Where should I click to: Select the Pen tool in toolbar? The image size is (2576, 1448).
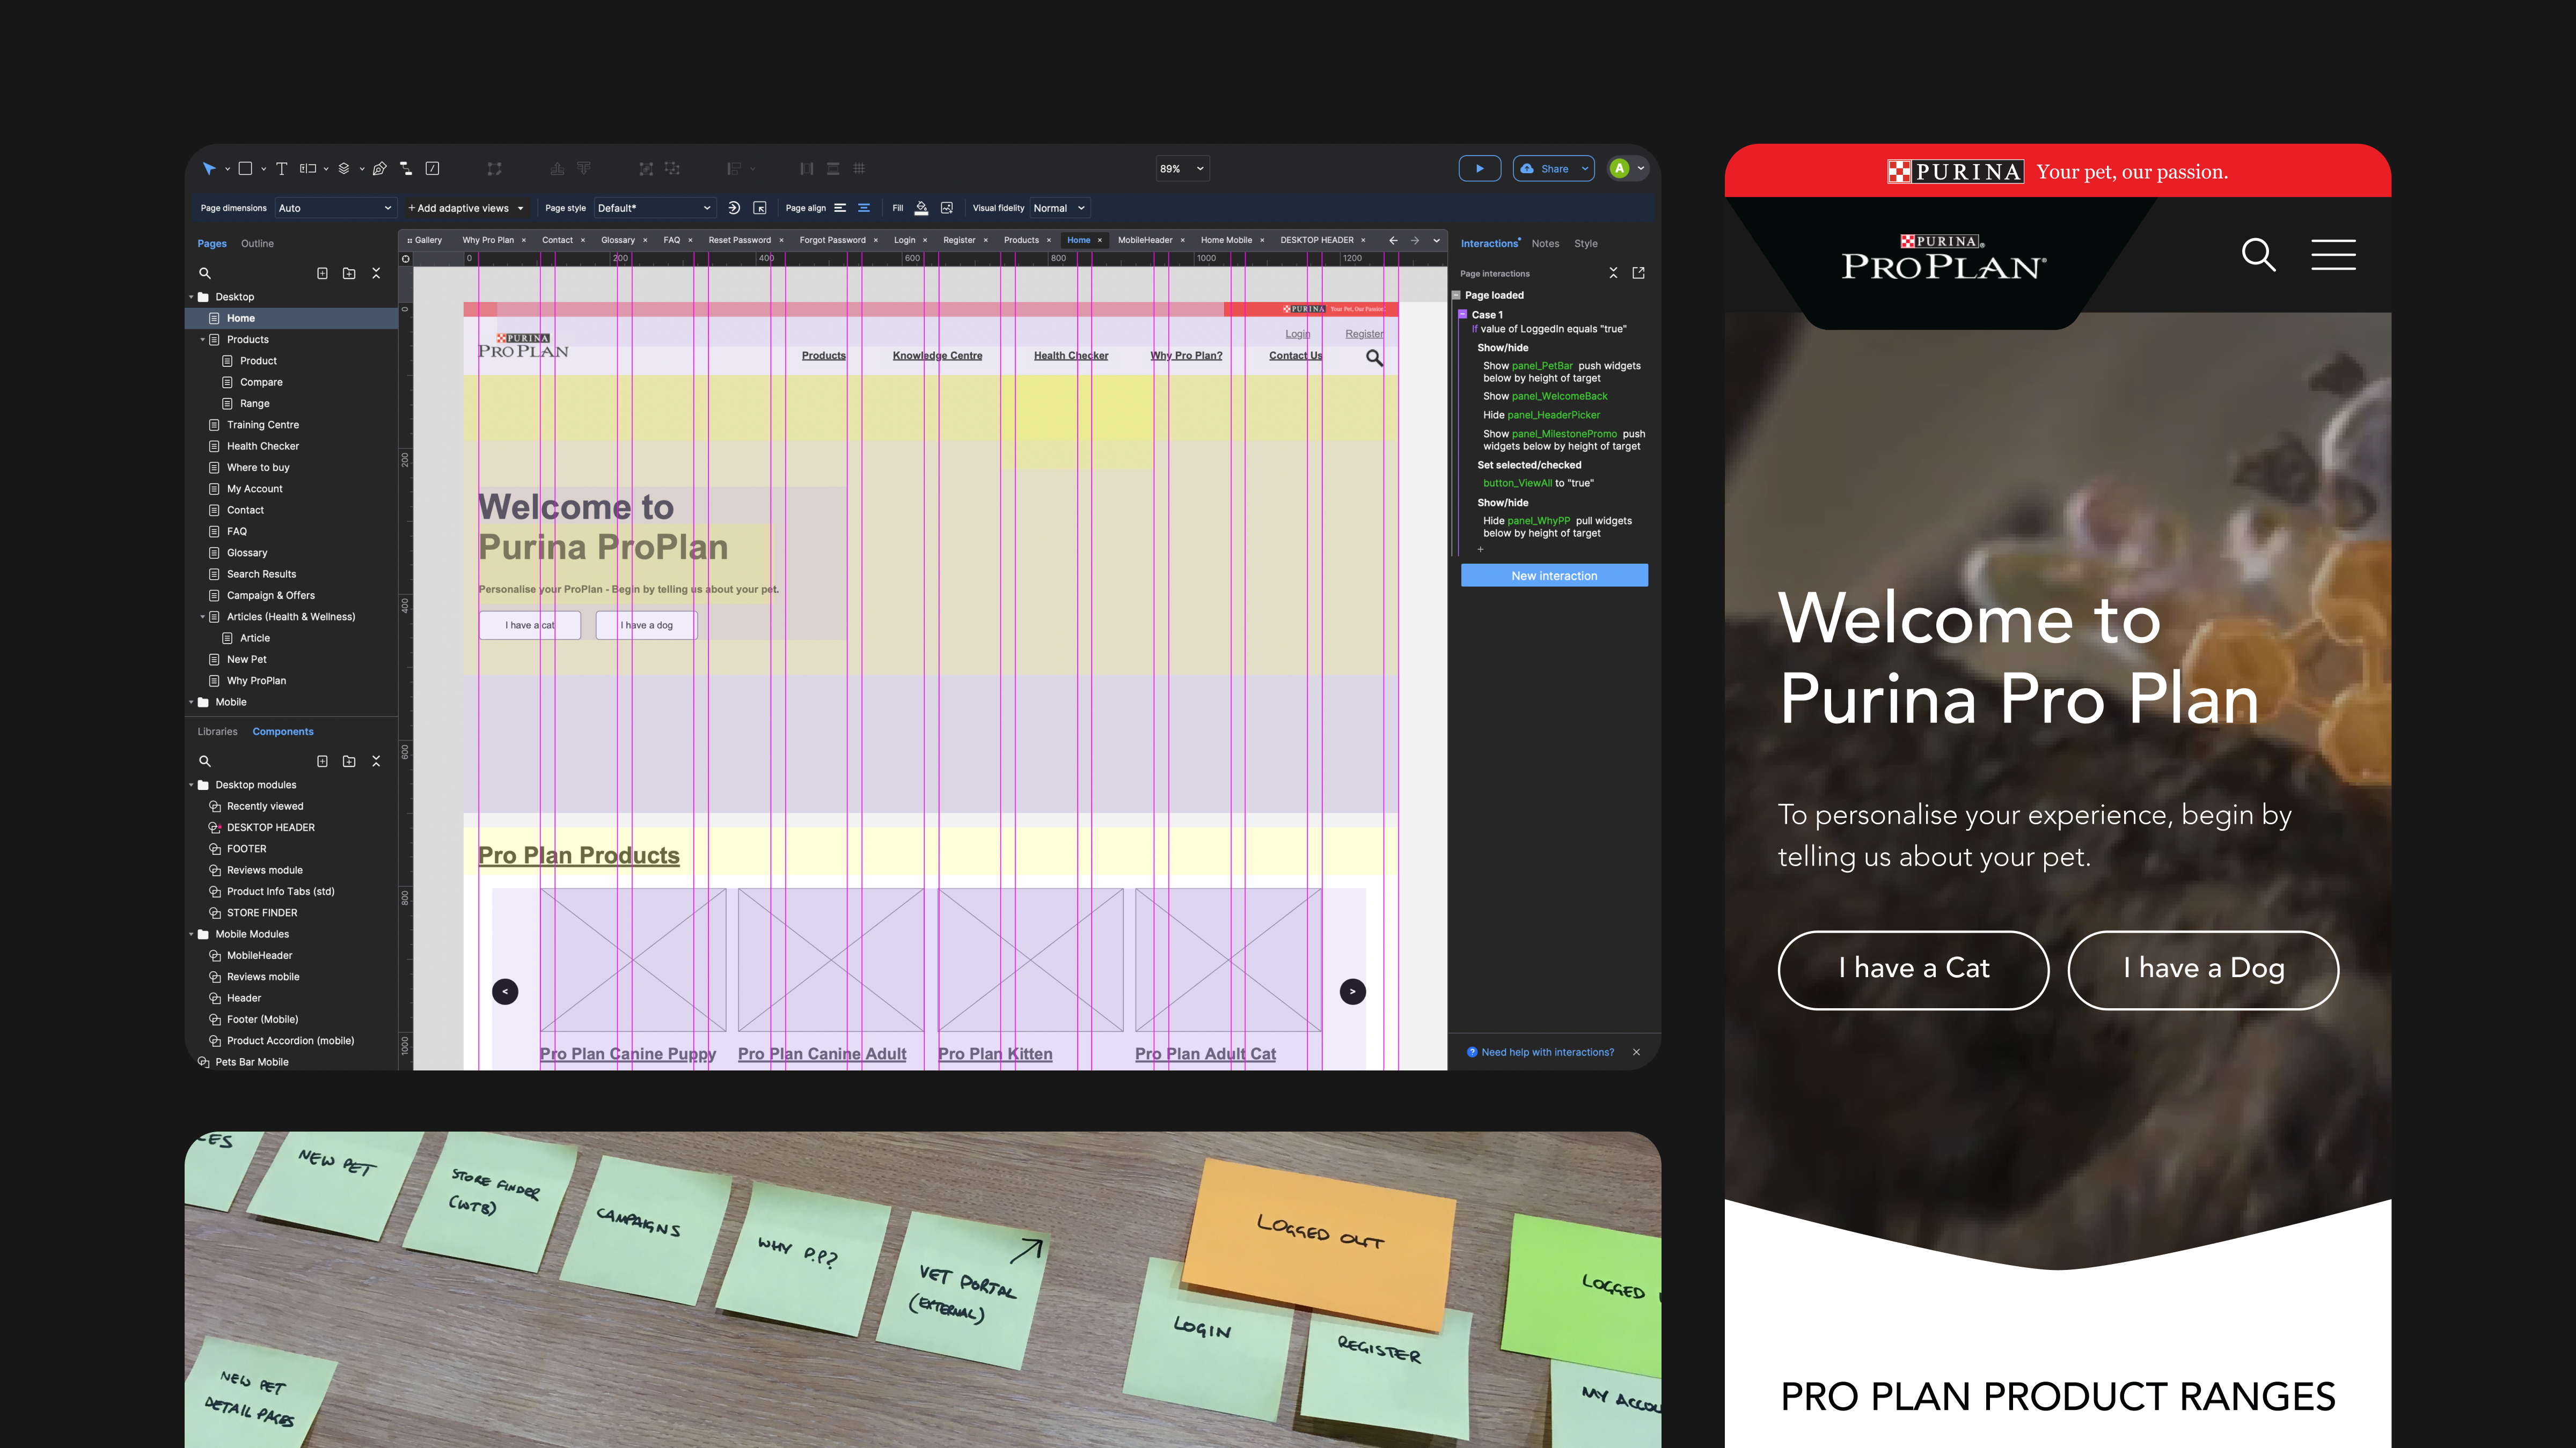click(x=379, y=169)
